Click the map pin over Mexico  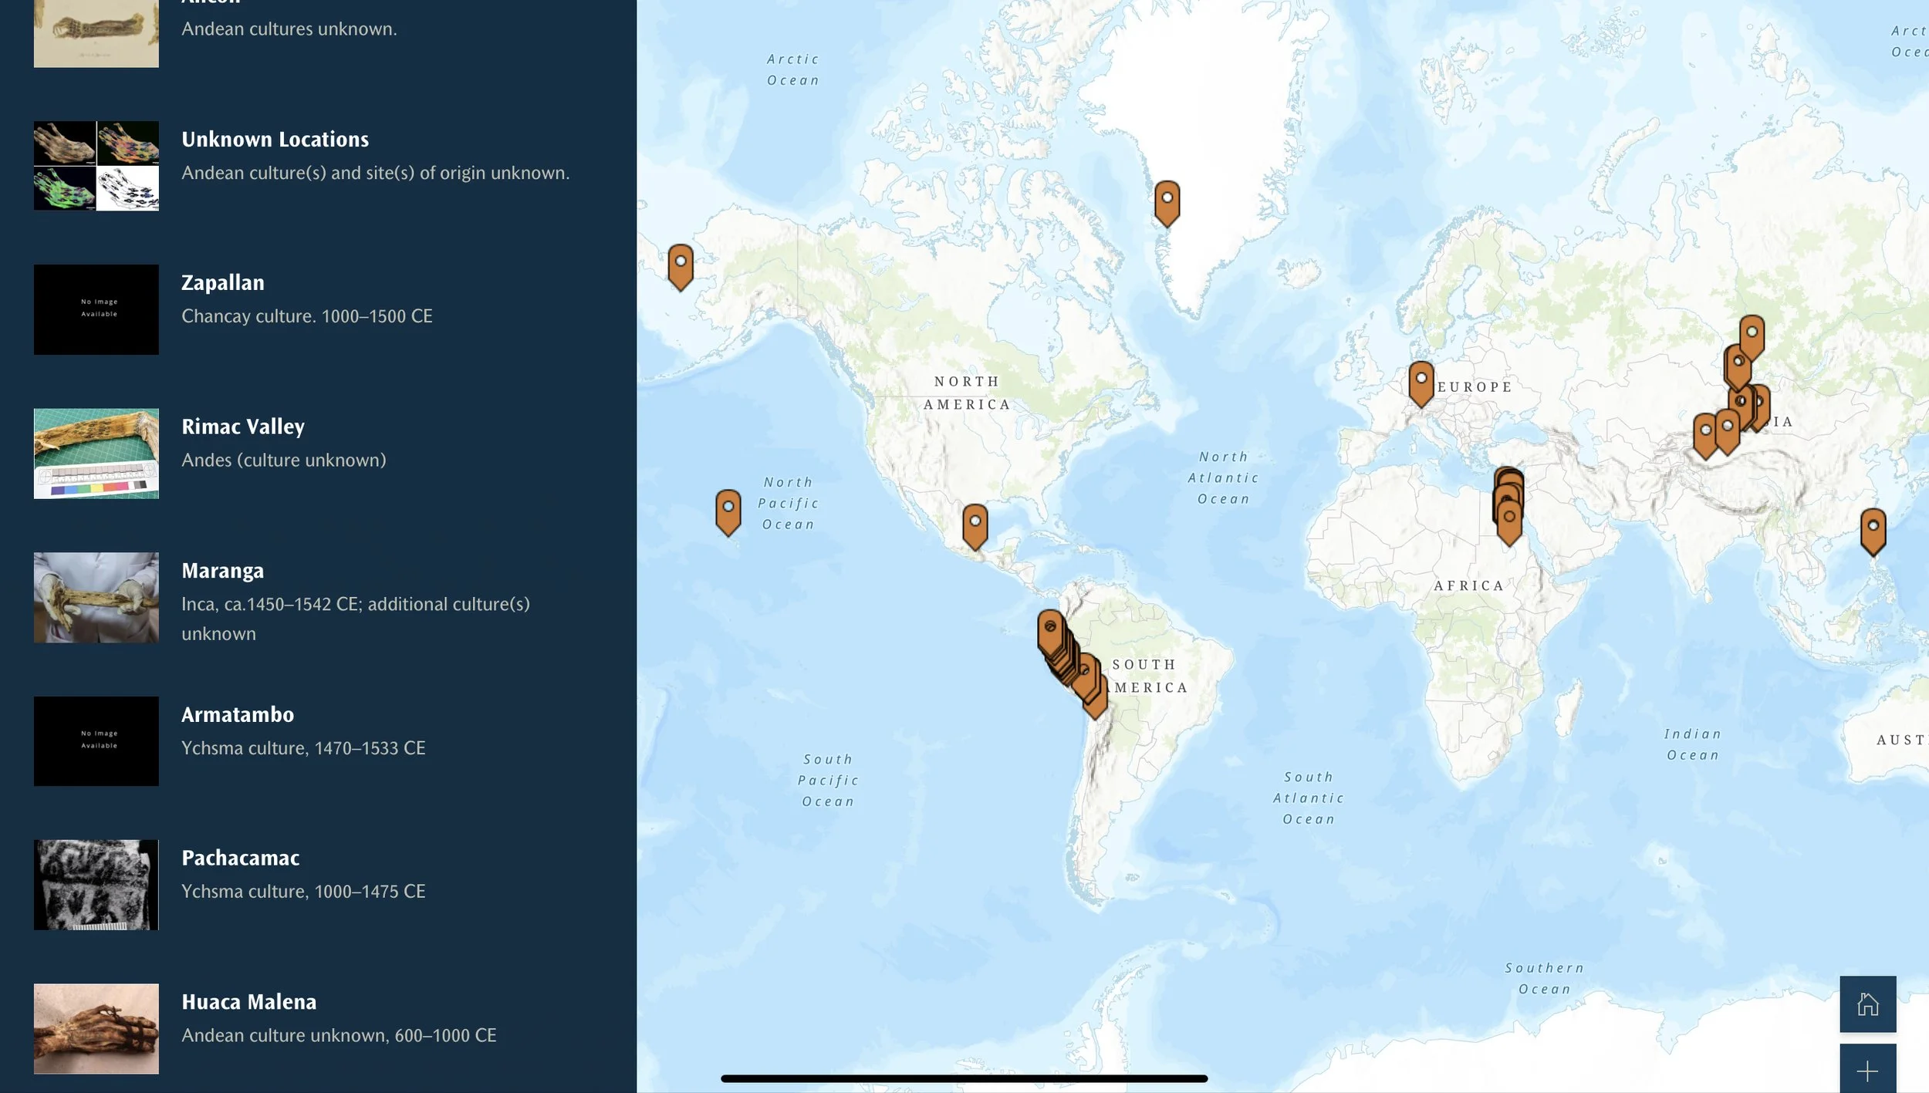[975, 524]
